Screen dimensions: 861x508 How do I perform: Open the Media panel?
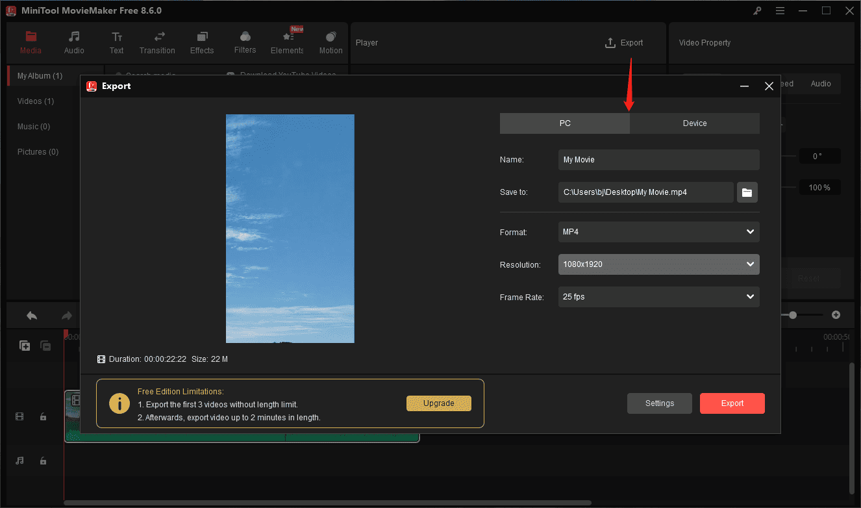tap(31, 42)
